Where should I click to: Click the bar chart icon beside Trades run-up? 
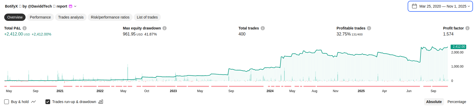101,102
